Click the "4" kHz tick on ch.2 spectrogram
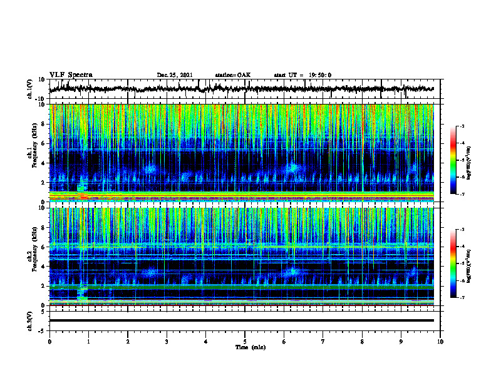The image size is (496, 383). pyautogui.click(x=44, y=267)
